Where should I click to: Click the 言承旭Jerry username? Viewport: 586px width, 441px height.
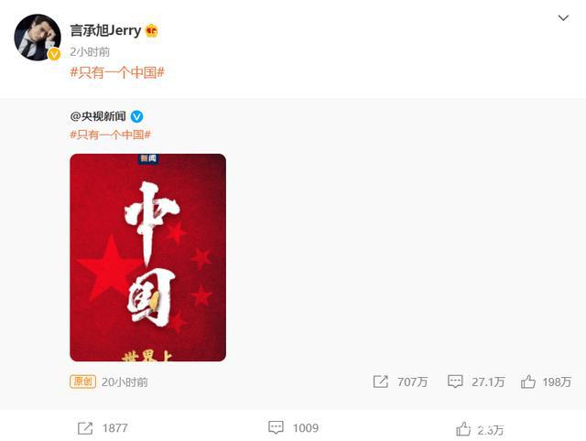tap(105, 30)
